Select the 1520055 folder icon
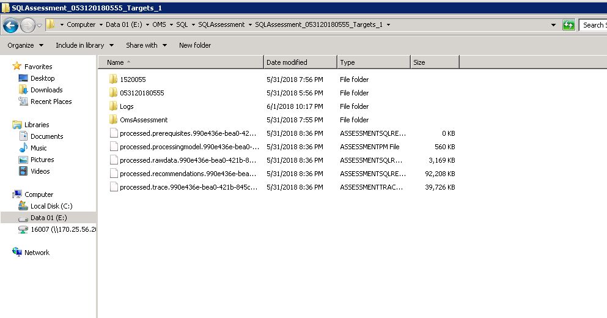Screen dimensions: 607x318 click(x=113, y=79)
